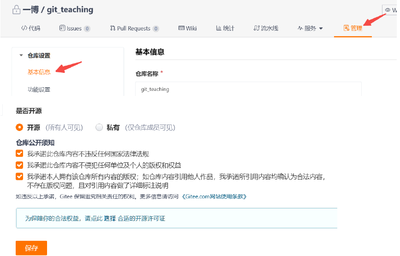Select the 开源 radio button

[x=19, y=127]
